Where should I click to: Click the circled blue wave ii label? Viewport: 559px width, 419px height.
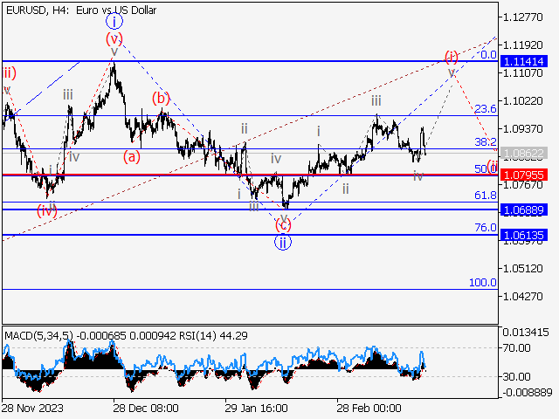[x=283, y=243]
